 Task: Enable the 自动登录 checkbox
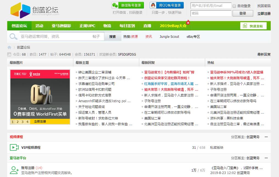(234, 6)
